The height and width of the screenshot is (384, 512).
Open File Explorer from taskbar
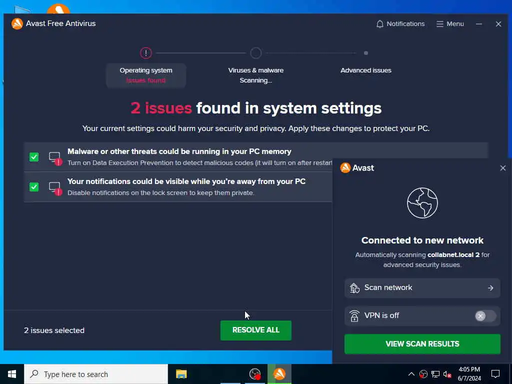181,374
